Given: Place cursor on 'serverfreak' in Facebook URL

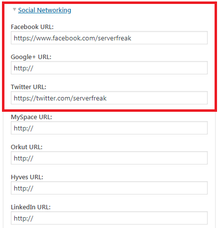Looking at the screenshot, I should coord(114,38).
